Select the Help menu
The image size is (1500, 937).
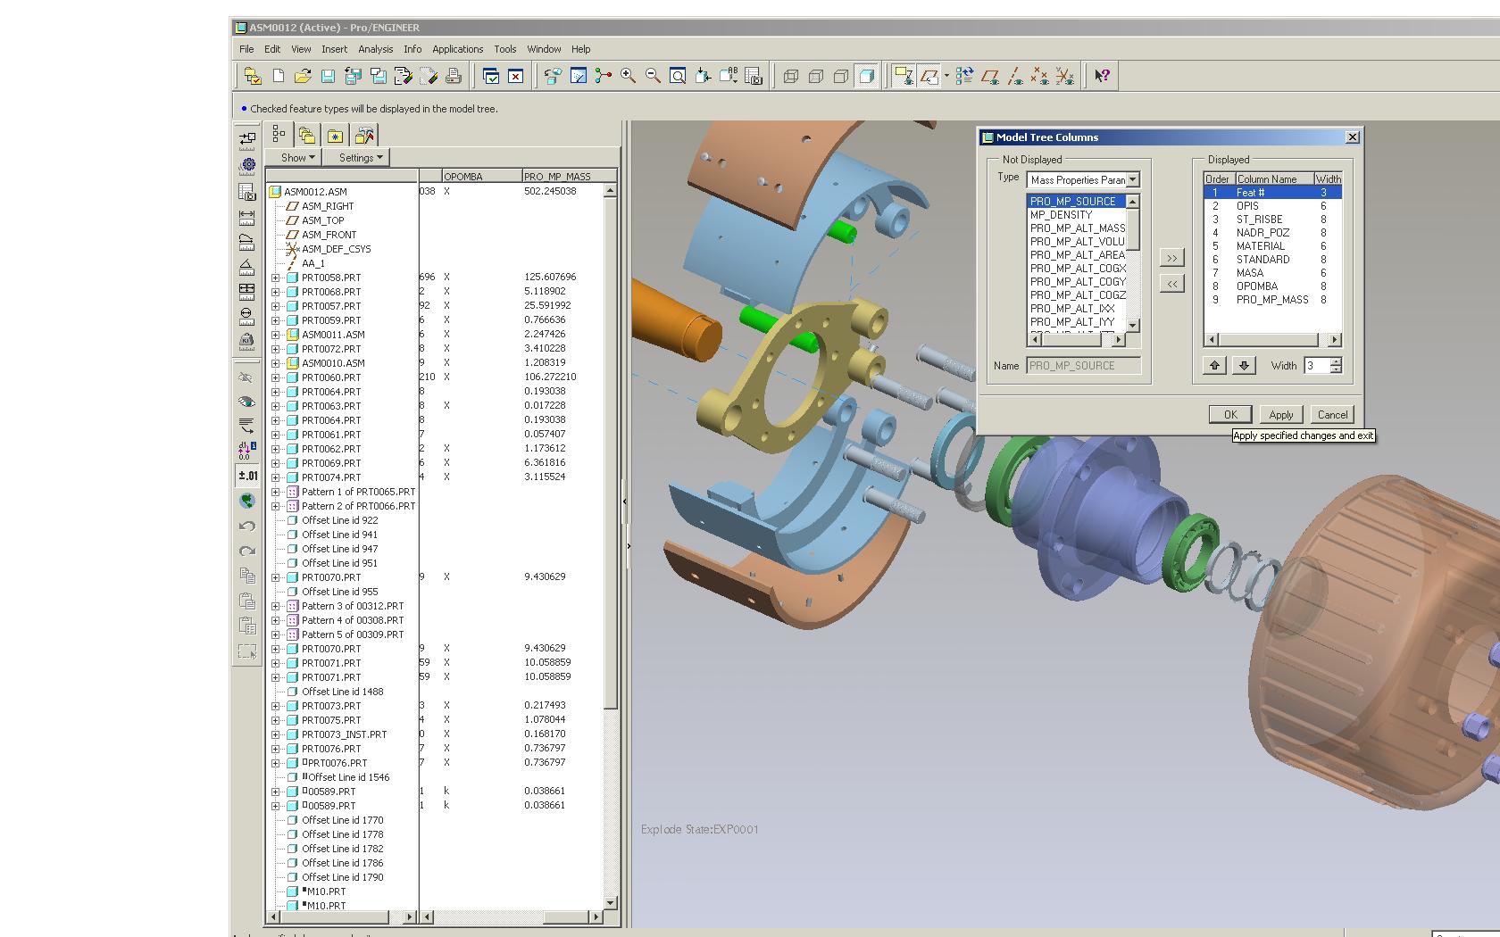(x=580, y=49)
